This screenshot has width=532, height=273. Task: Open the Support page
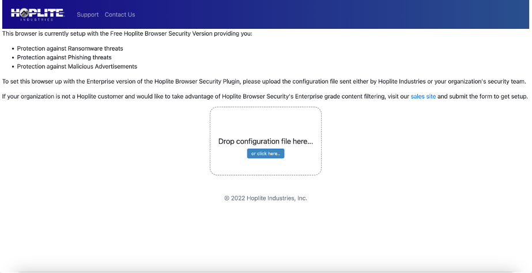(x=88, y=14)
